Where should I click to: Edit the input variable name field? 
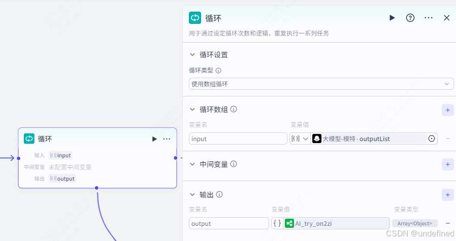pos(238,139)
